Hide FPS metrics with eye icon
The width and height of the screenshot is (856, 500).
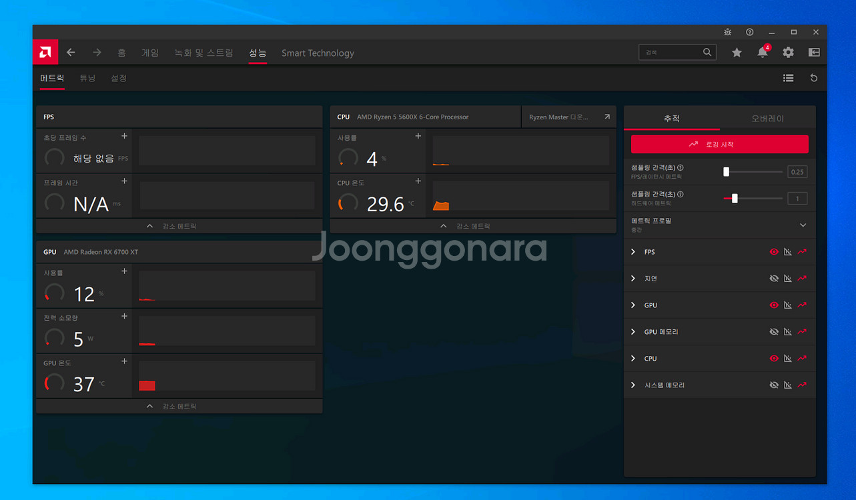774,252
